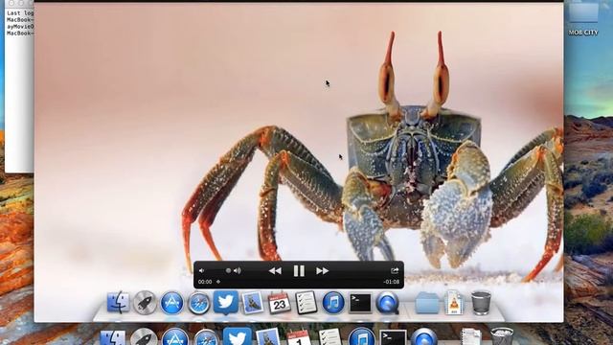
Task: Click the rewind button in QuickTime controller
Action: click(275, 270)
